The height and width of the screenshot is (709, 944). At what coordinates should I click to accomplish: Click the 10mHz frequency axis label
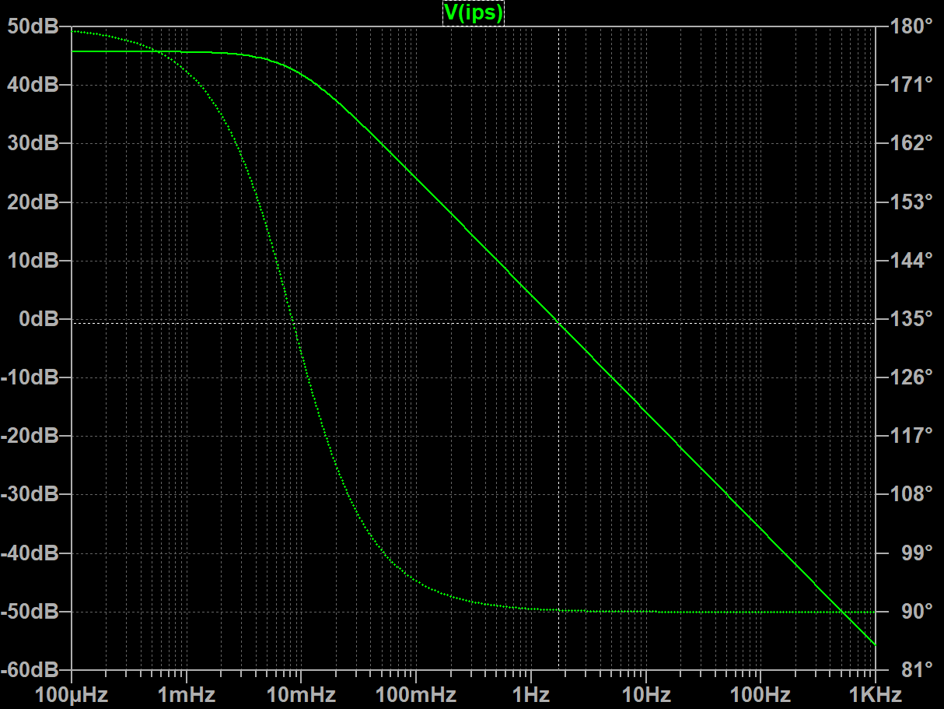[301, 694]
